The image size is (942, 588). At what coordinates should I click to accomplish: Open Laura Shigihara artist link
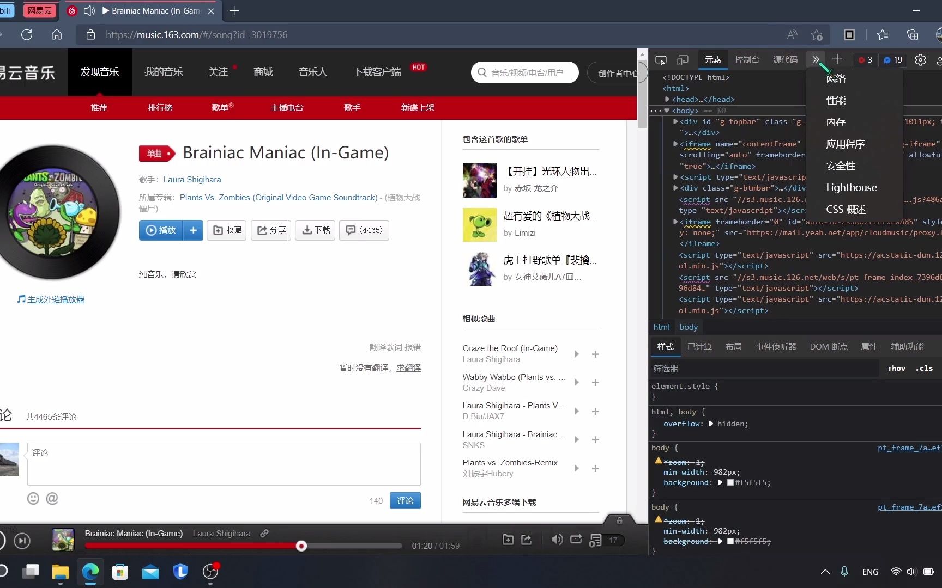192,179
